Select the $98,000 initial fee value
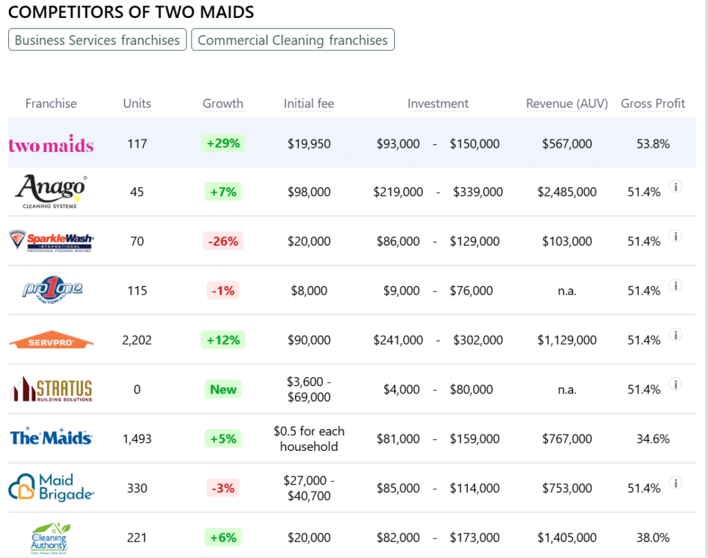 click(309, 192)
